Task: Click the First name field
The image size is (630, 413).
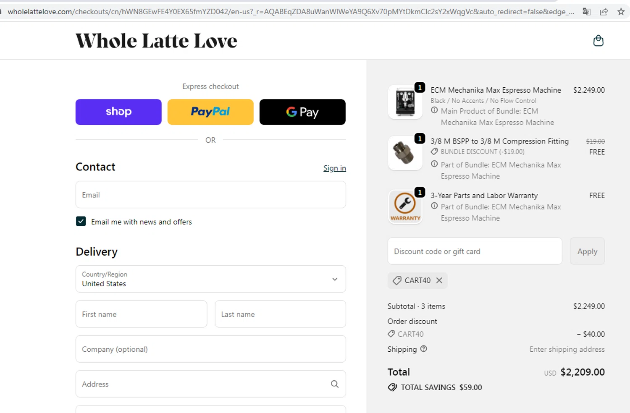Action: 142,314
